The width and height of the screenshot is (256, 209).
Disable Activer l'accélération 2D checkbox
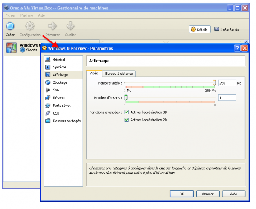(x=126, y=120)
